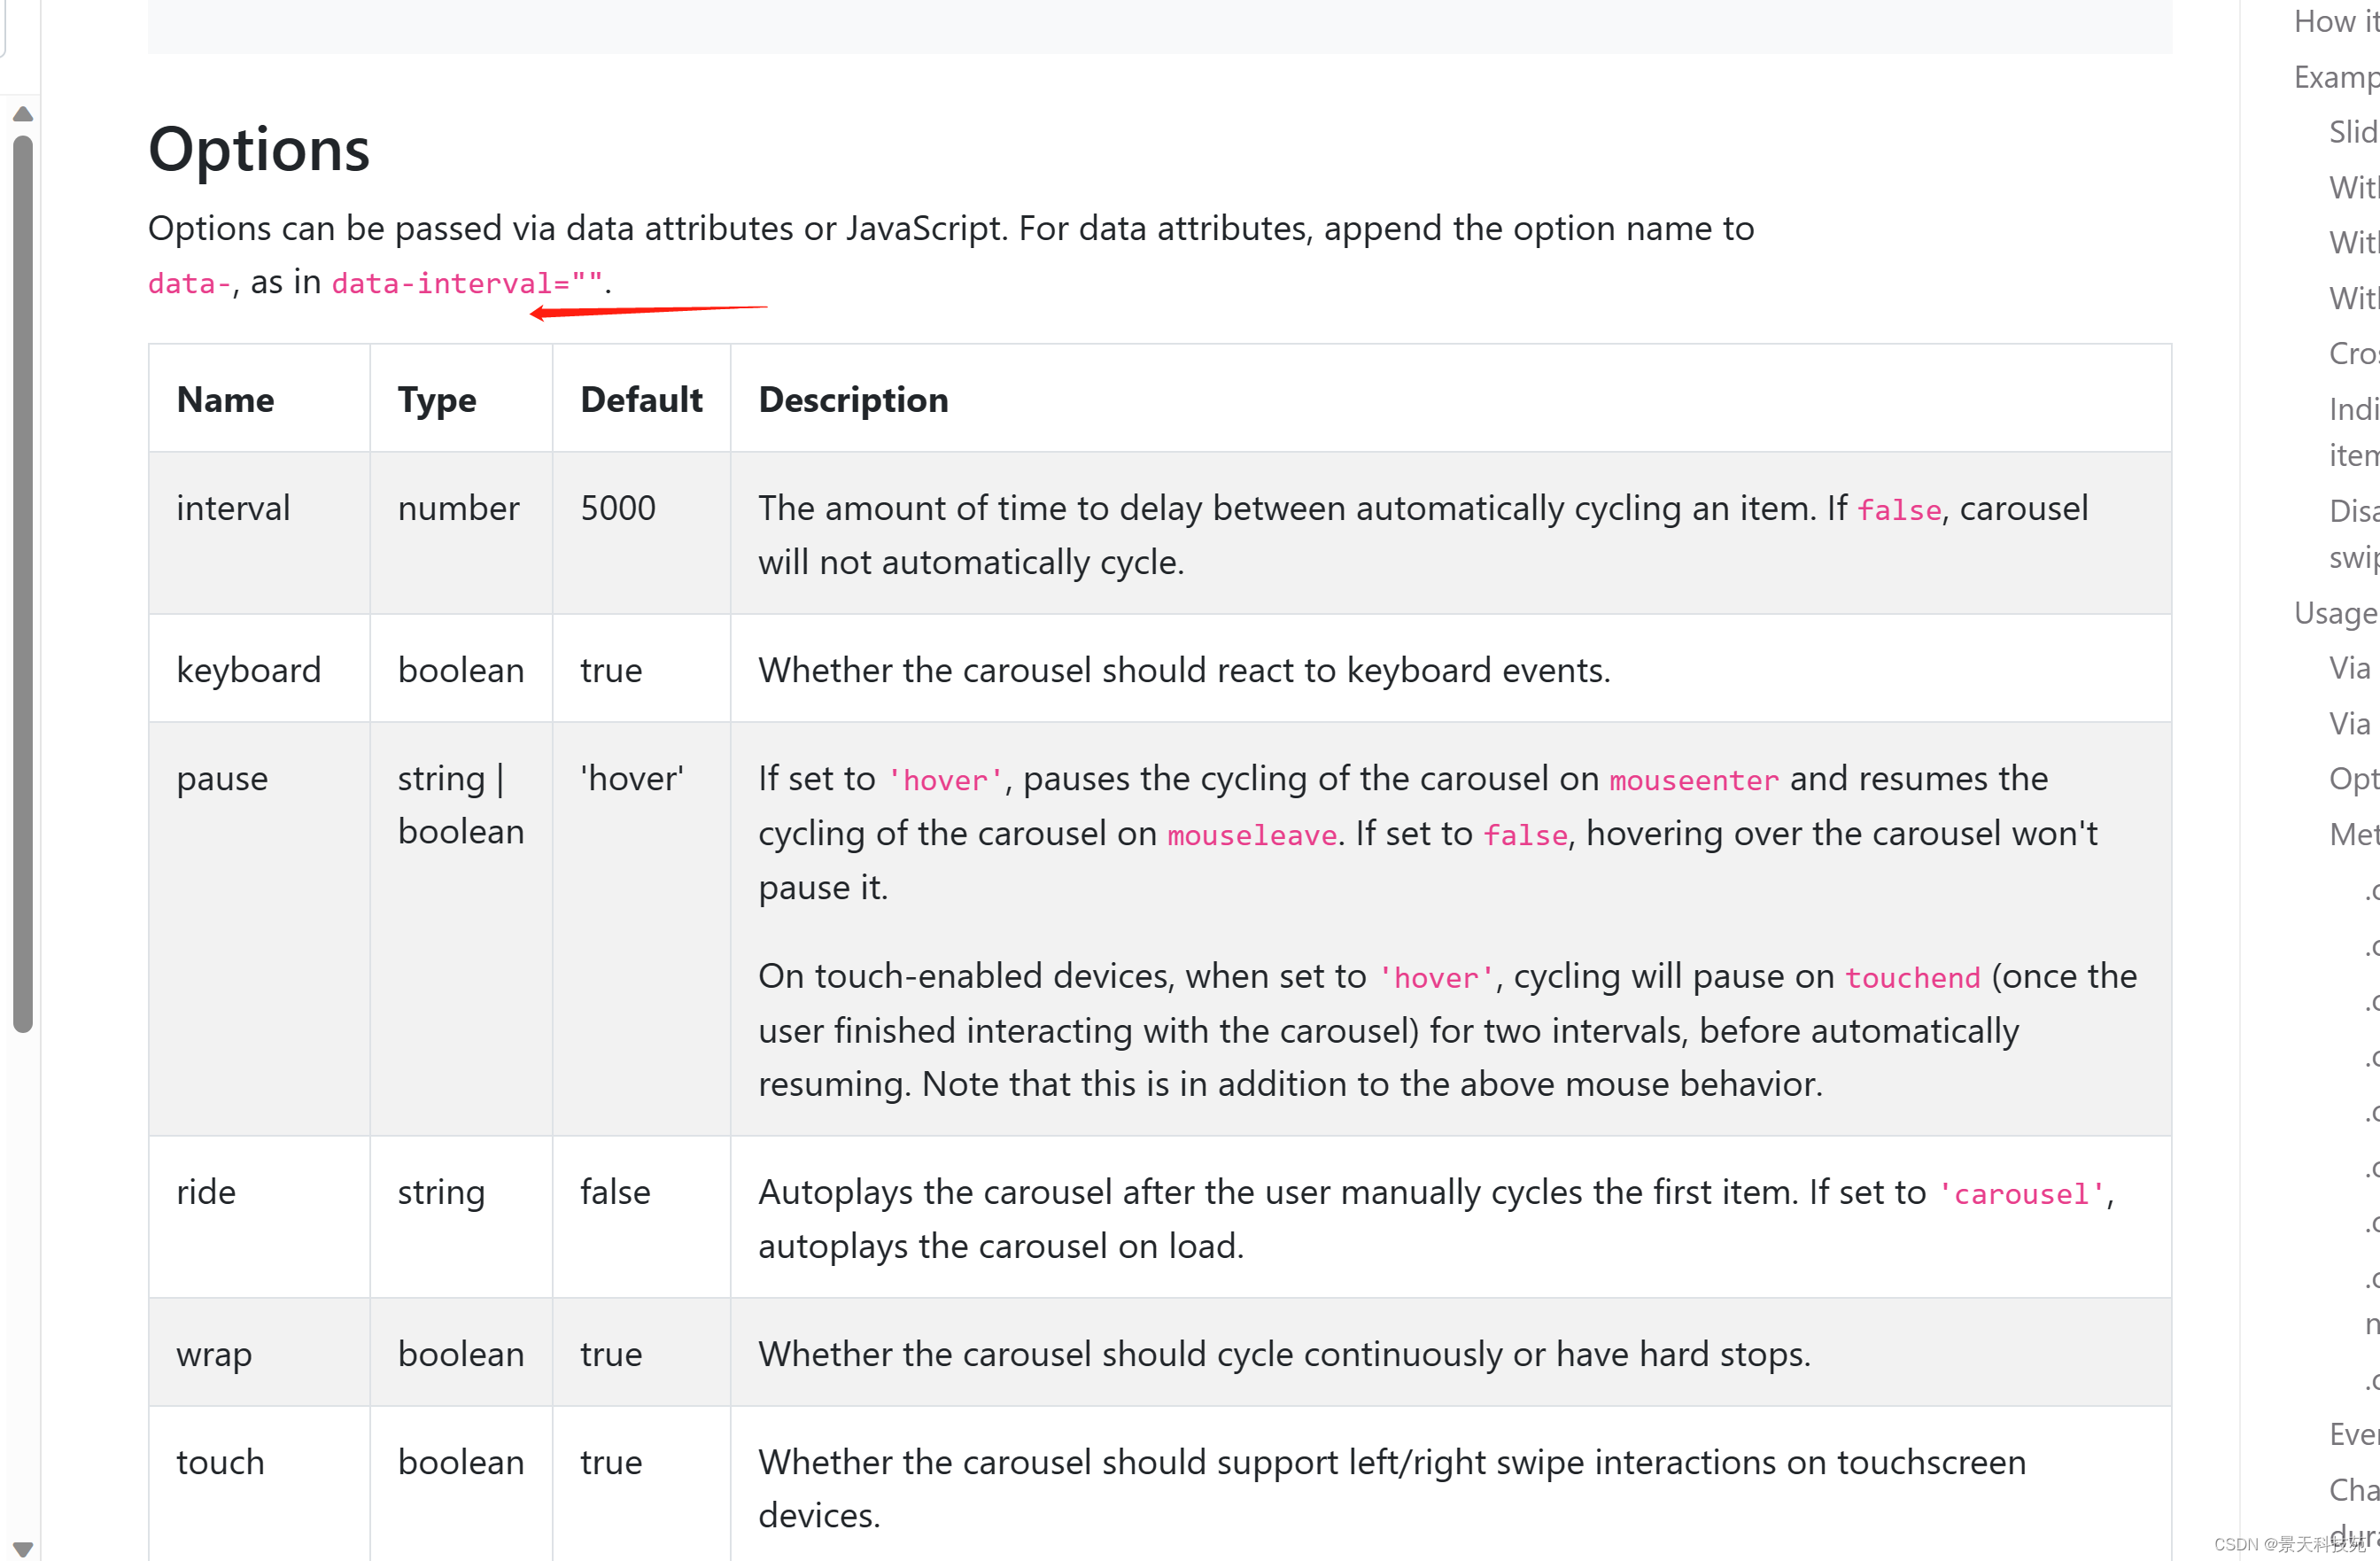Viewport: 2380px width, 1561px height.
Task: Open the 'Cros' sidebar sub-link
Action: (2353, 353)
